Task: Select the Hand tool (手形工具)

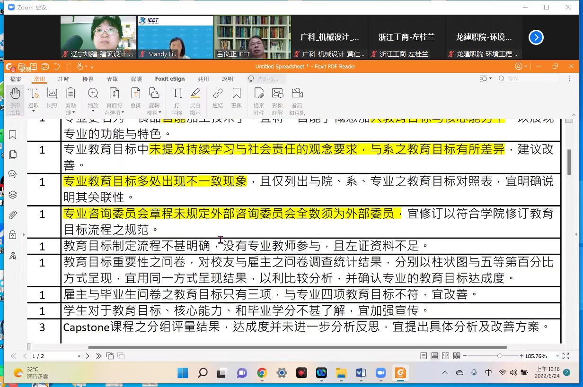Action: pos(15,101)
